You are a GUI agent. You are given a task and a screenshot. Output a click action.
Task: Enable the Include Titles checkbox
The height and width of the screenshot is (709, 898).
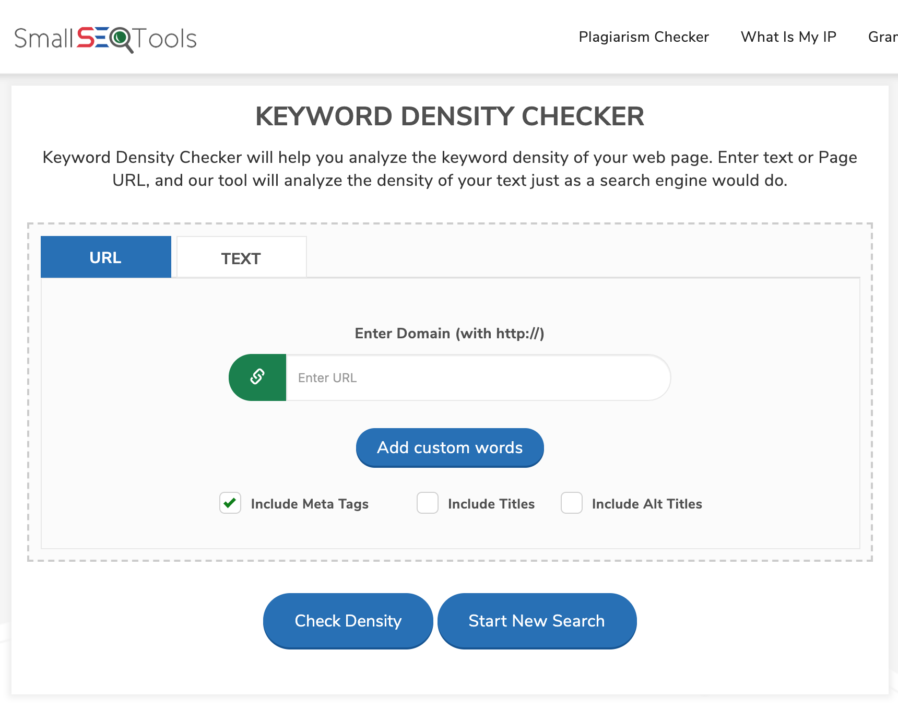pos(428,503)
